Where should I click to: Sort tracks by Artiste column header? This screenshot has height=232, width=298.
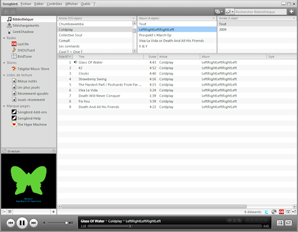point(179,56)
